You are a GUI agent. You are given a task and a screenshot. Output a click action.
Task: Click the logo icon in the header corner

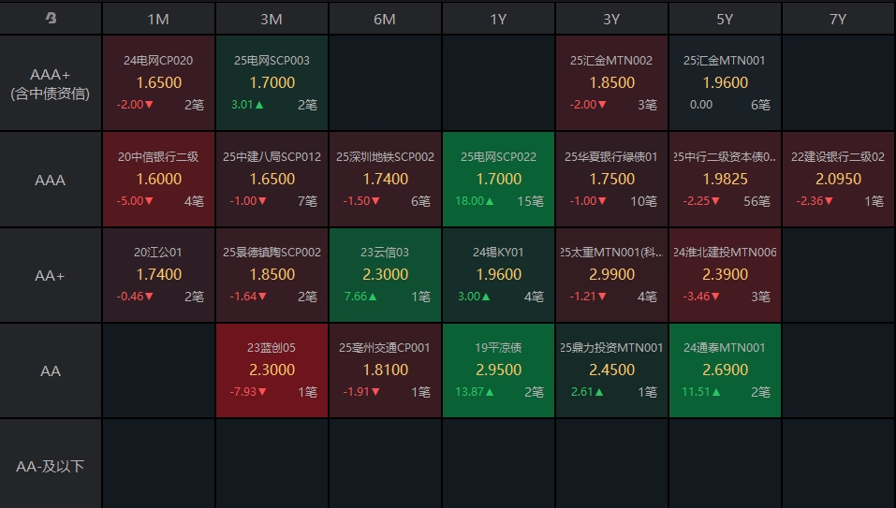tap(51, 19)
